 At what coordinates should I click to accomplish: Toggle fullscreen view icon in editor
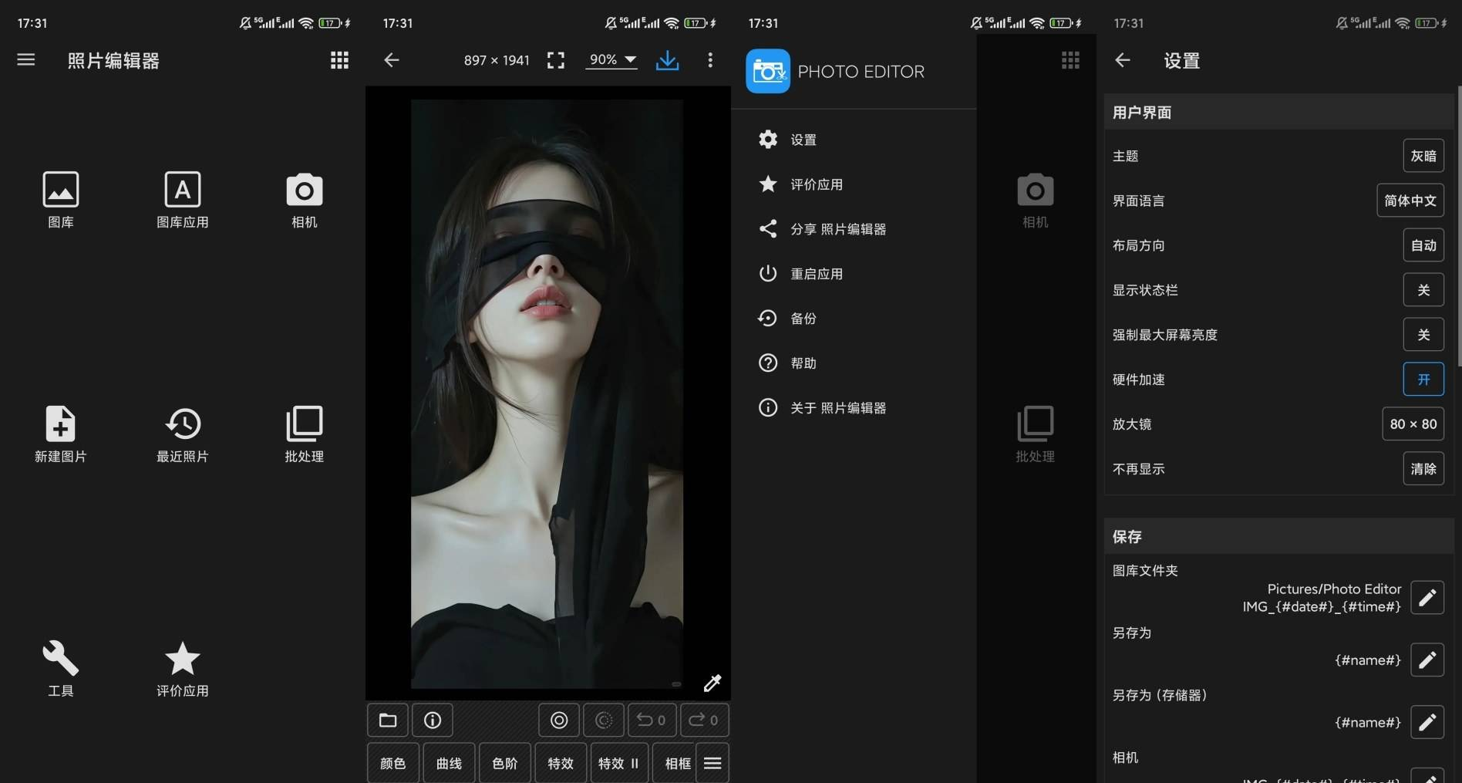click(x=555, y=60)
